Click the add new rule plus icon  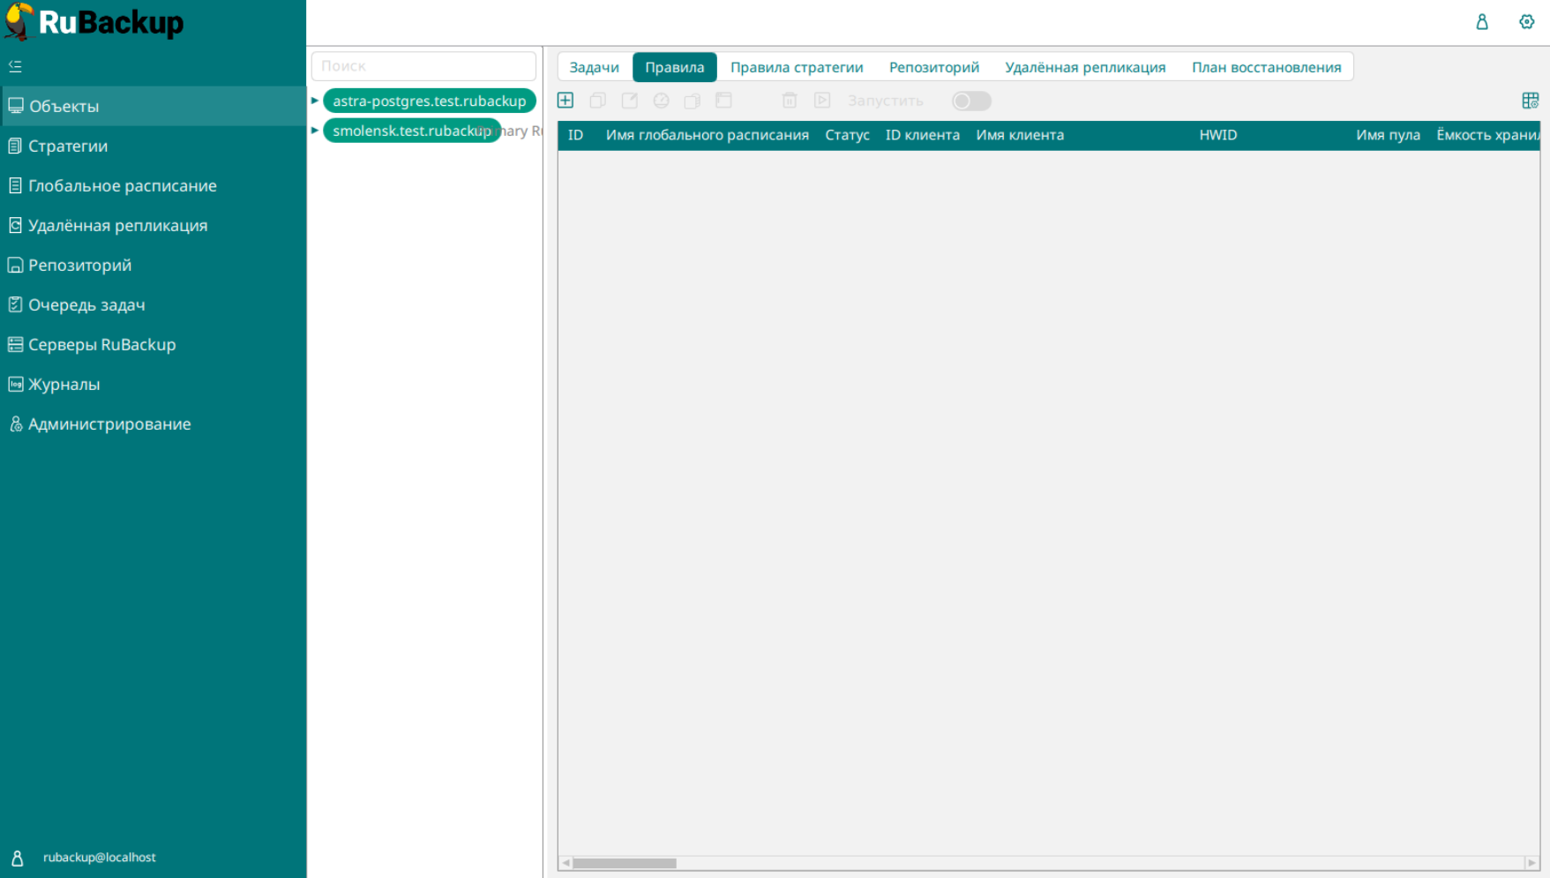click(x=565, y=101)
